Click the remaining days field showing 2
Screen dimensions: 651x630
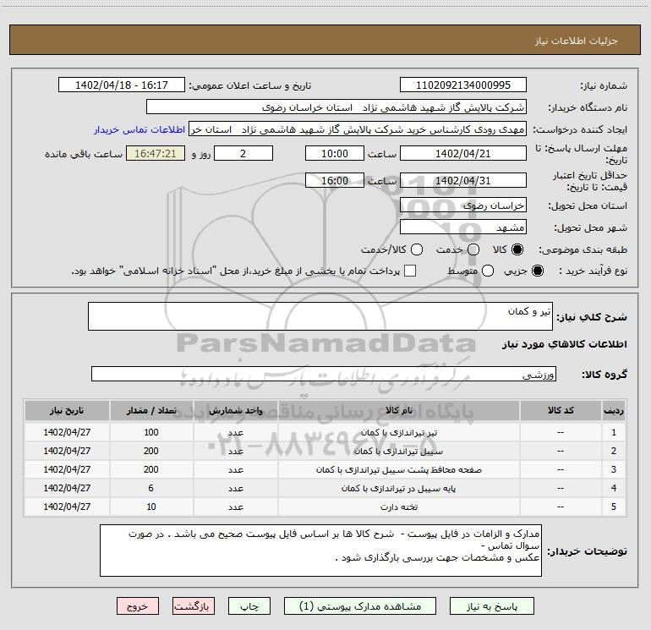pyautogui.click(x=243, y=153)
